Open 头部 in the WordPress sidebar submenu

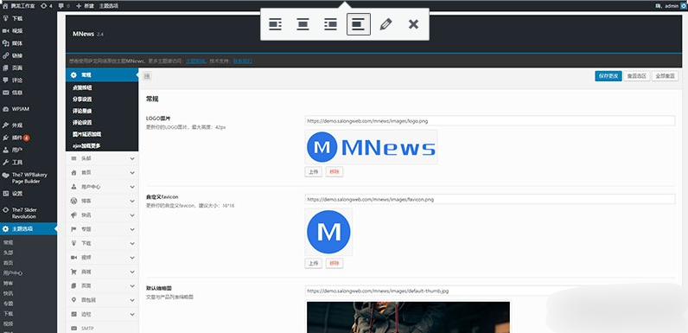click(8, 253)
